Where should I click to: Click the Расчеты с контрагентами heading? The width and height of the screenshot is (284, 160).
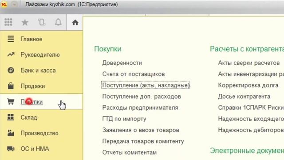point(247,49)
